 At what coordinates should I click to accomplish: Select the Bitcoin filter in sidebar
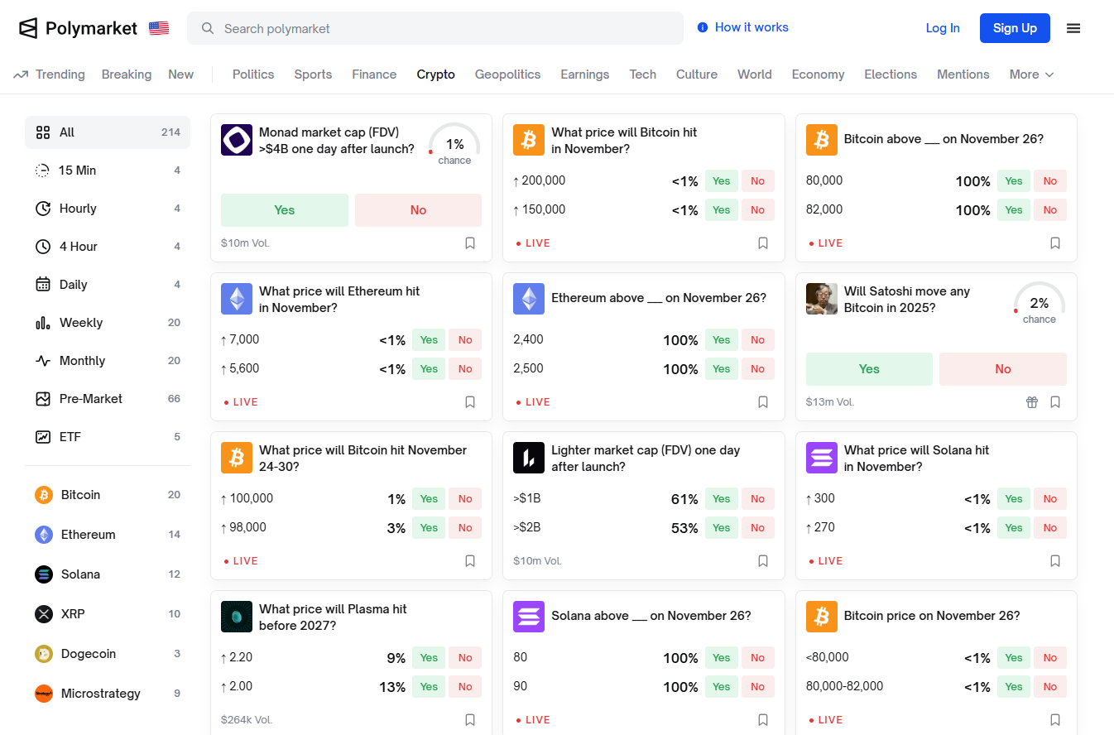(108, 495)
